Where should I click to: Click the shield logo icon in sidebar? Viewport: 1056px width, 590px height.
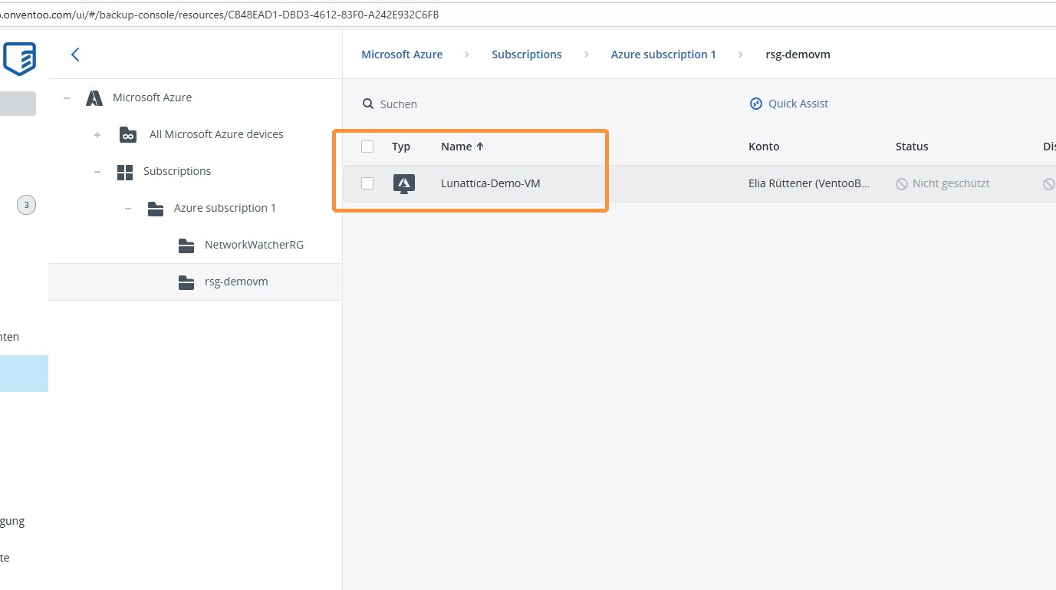19,58
